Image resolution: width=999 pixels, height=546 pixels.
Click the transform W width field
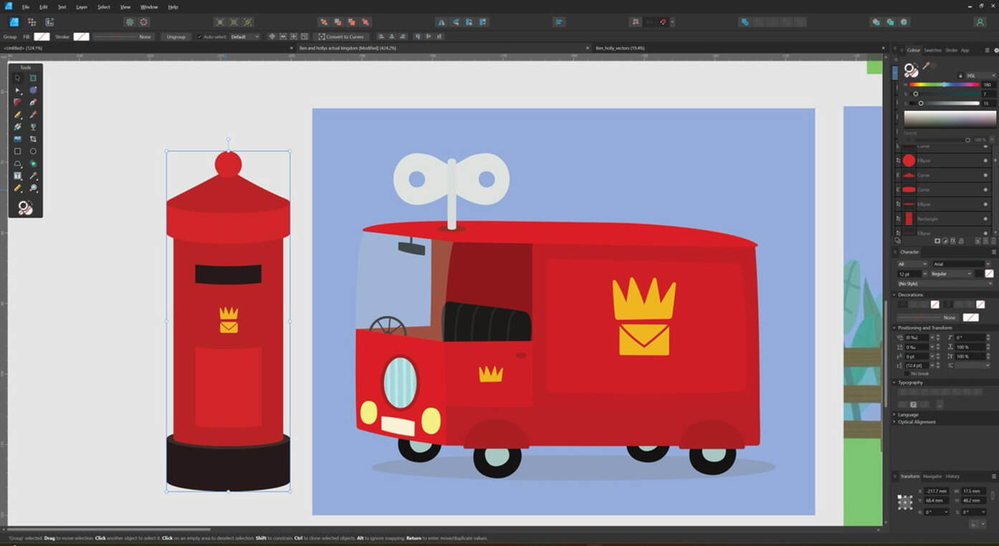973,491
